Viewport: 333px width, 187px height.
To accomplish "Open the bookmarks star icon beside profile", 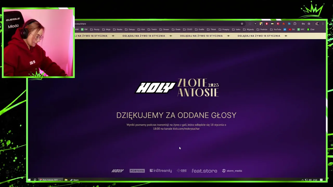I will 309,24.
